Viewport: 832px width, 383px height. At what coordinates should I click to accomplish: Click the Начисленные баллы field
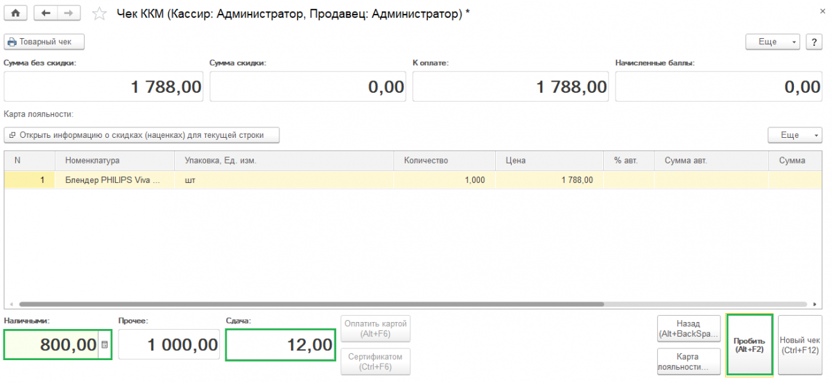coord(719,87)
